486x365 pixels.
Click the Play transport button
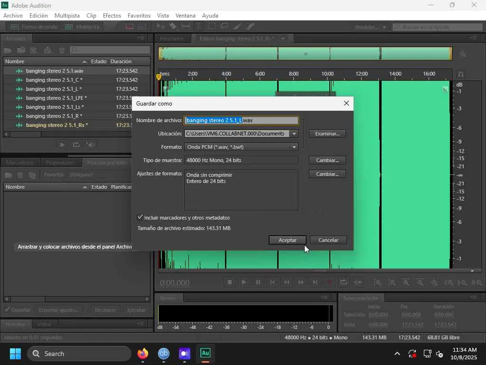pos(244,282)
